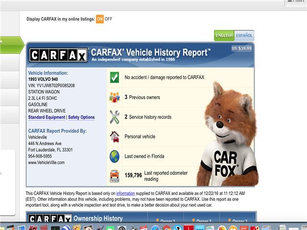
Task: Click the 'REAR WHEEL DRIVE' text
Action: [x=47, y=111]
